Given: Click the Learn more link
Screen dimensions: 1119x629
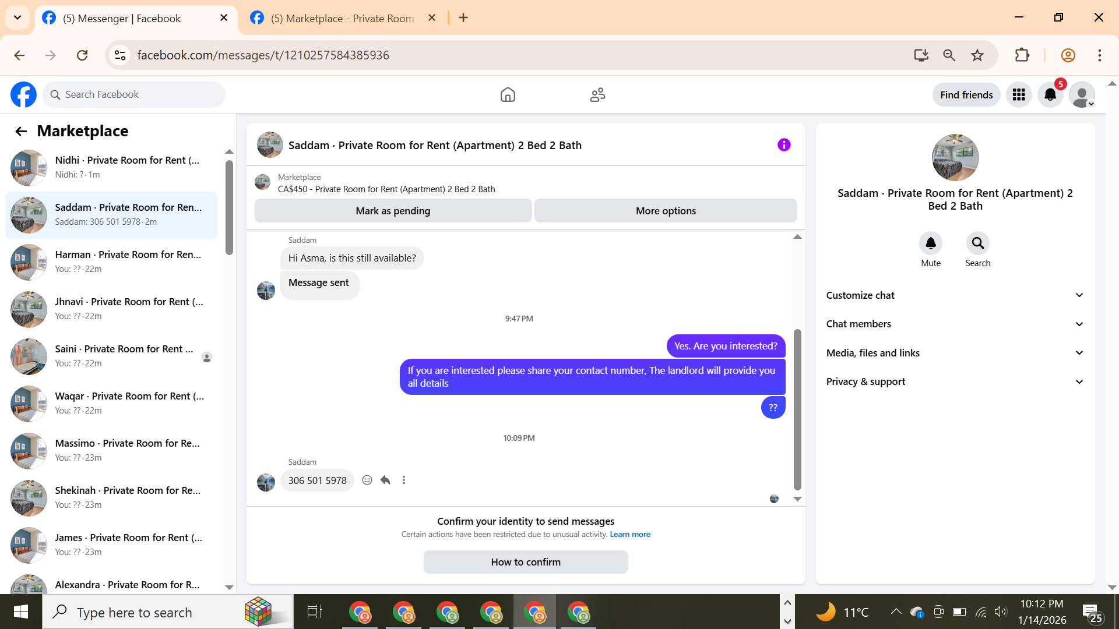Looking at the screenshot, I should pos(630,535).
